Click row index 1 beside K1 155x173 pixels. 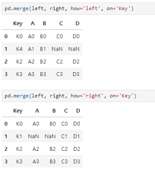(x=6, y=136)
